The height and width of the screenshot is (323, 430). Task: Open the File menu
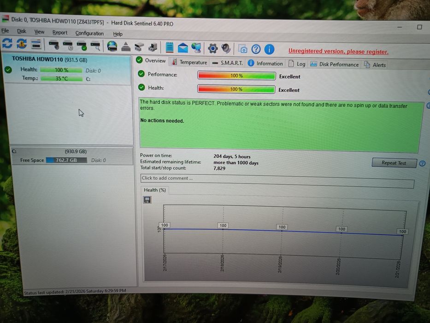tap(5, 30)
